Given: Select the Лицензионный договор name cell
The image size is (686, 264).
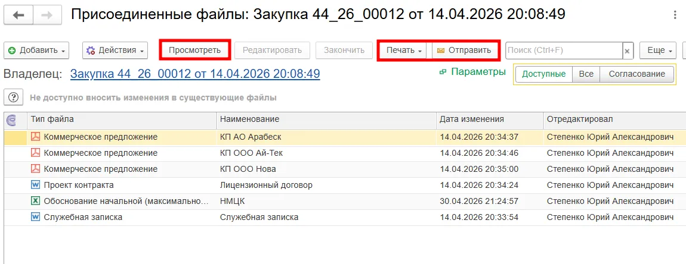Looking at the screenshot, I should pos(326,185).
